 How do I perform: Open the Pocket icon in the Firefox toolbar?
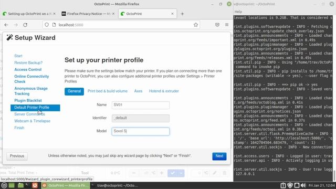217,25
